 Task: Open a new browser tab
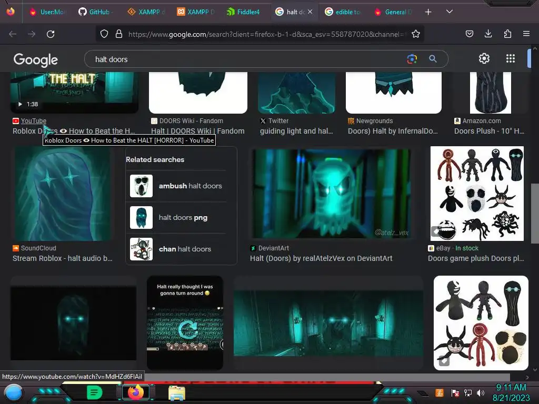pyautogui.click(x=428, y=12)
